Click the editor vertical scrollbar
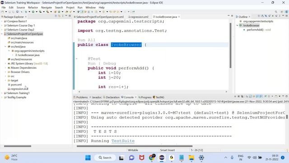 point(230,45)
